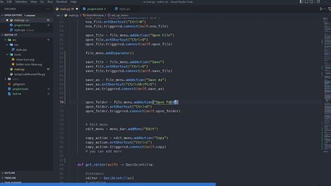Click the "1 unsaved" label
The width and height of the screenshot is (331, 186).
click(29, 16)
